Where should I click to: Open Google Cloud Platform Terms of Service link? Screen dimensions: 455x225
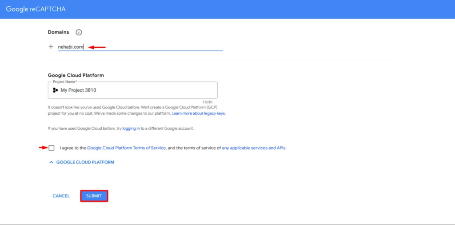pos(126,148)
